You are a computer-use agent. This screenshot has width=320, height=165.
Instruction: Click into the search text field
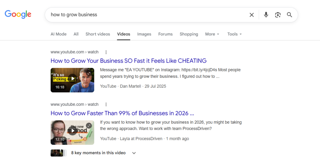(x=147, y=15)
